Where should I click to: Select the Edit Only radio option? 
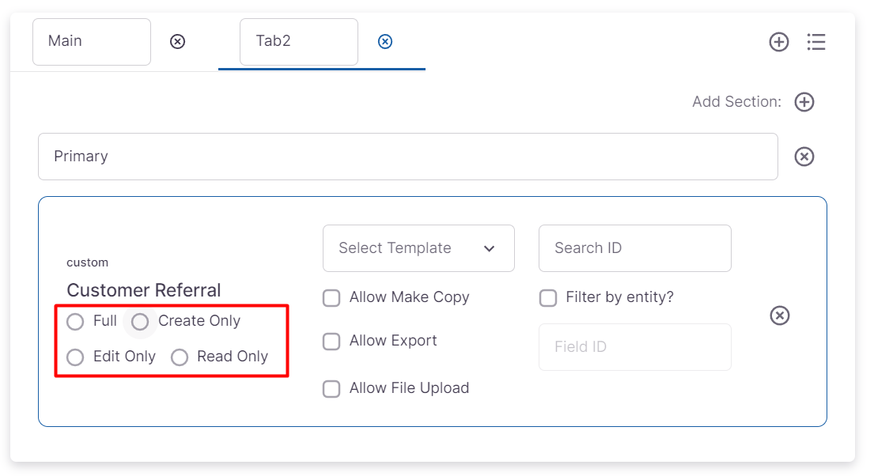click(75, 357)
